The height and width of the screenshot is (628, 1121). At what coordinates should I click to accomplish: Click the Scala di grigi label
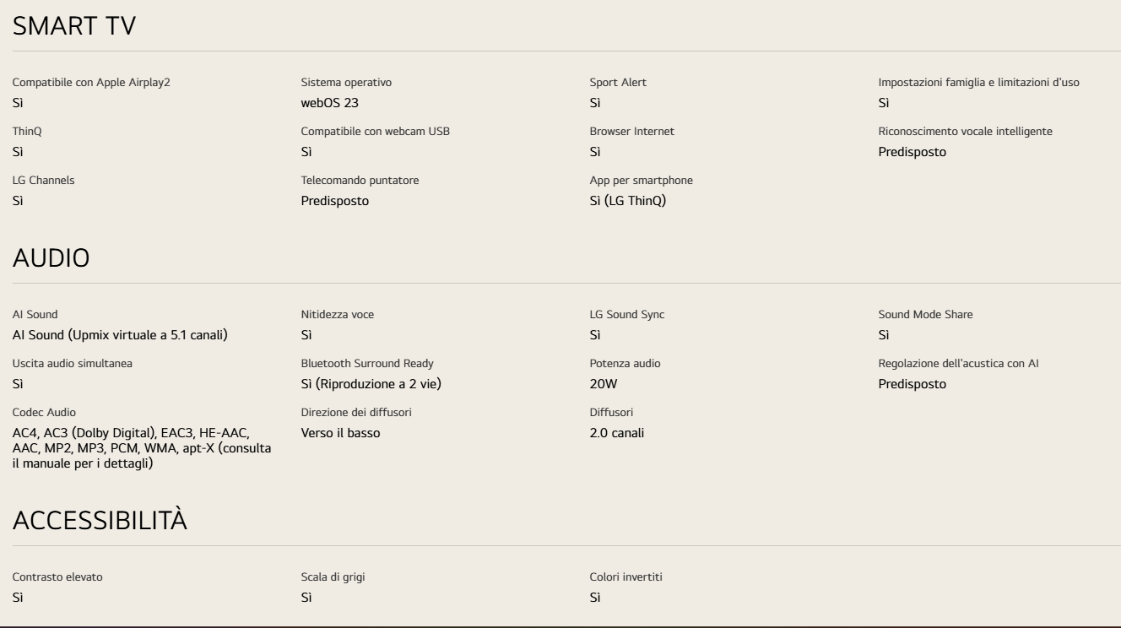333,577
